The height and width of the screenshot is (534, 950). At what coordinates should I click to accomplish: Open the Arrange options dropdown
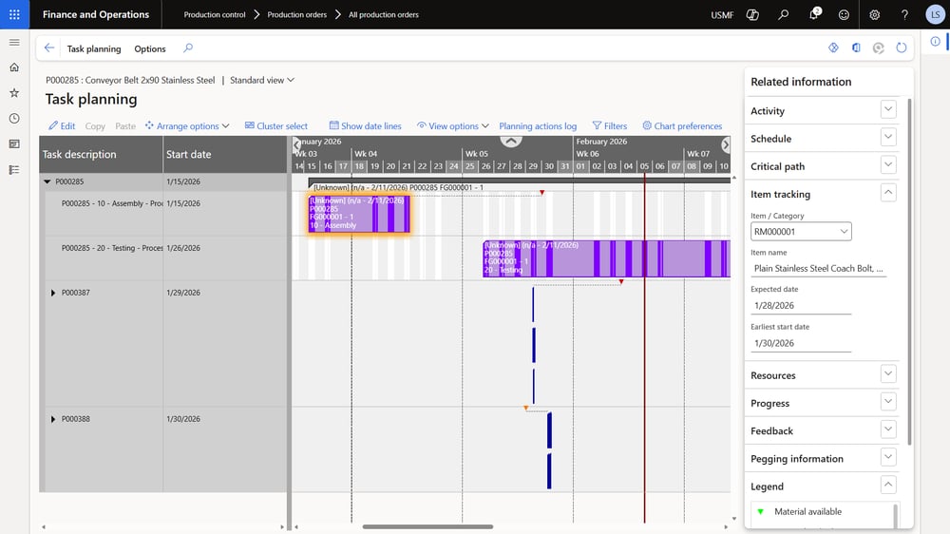coord(187,126)
